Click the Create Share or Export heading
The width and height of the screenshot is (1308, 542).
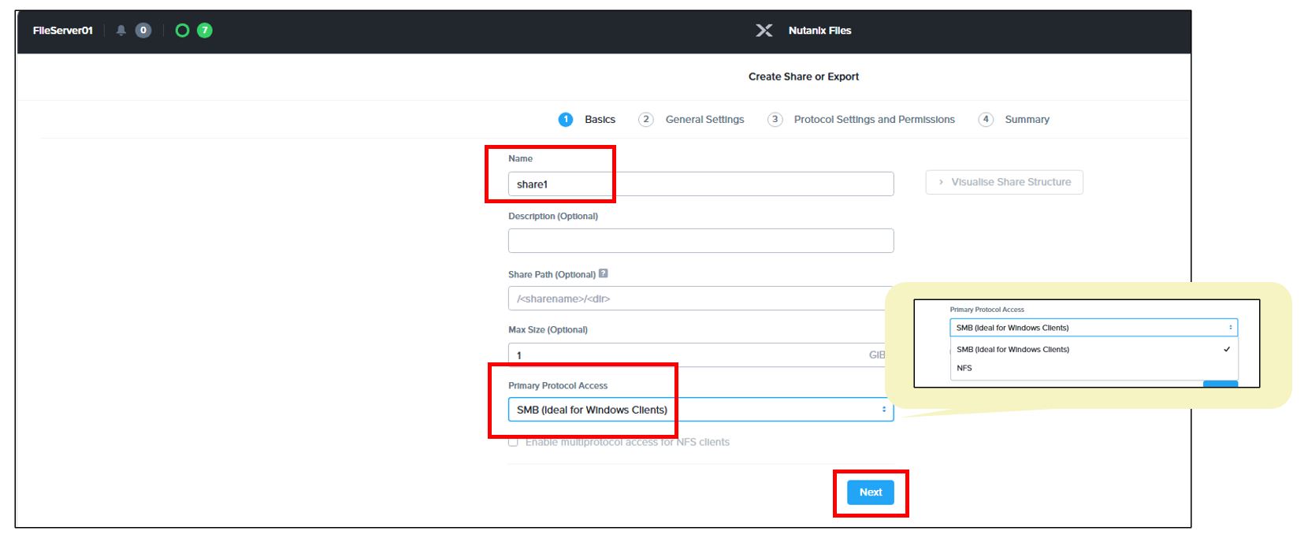point(803,76)
